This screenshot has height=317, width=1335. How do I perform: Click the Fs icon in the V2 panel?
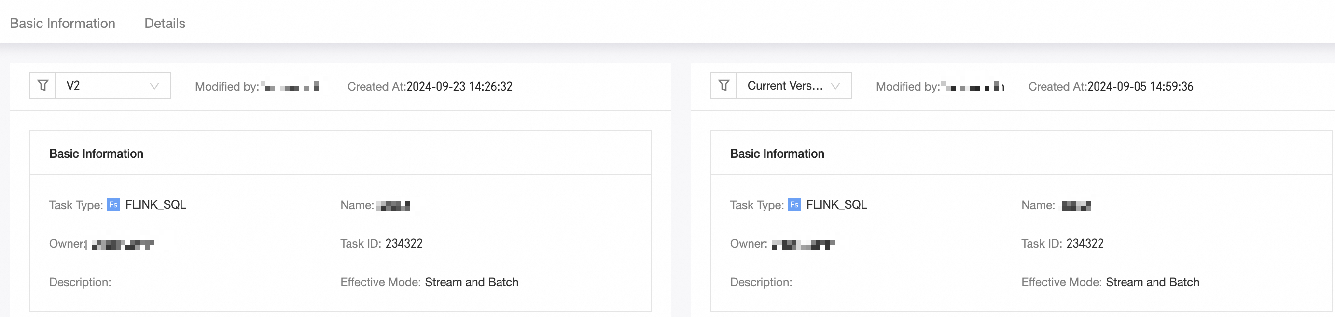pos(113,205)
